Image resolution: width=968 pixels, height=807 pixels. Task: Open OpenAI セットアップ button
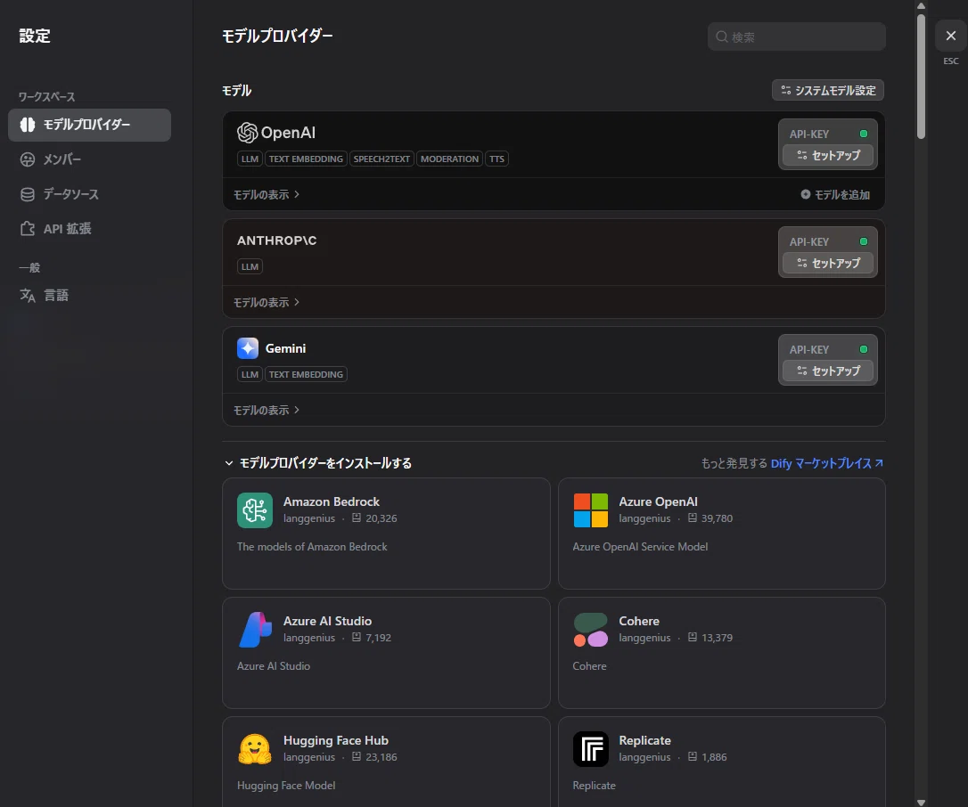click(x=828, y=156)
